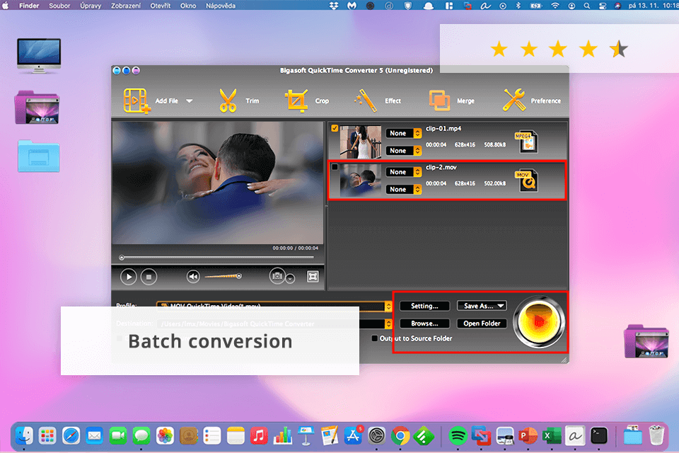Open the Finder menu

click(x=29, y=6)
